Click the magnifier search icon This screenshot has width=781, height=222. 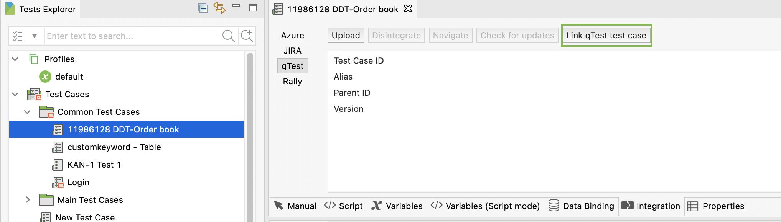pyautogui.click(x=228, y=36)
